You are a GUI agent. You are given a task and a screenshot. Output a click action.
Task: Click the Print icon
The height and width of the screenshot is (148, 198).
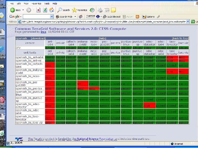(x=100, y=10)
